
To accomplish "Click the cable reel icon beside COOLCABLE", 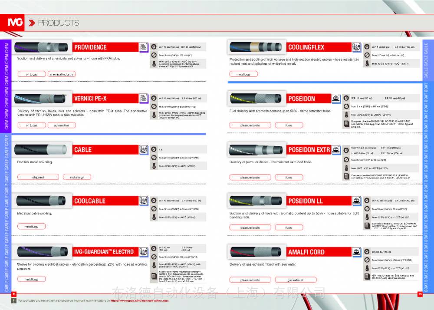I will (x=144, y=201).
